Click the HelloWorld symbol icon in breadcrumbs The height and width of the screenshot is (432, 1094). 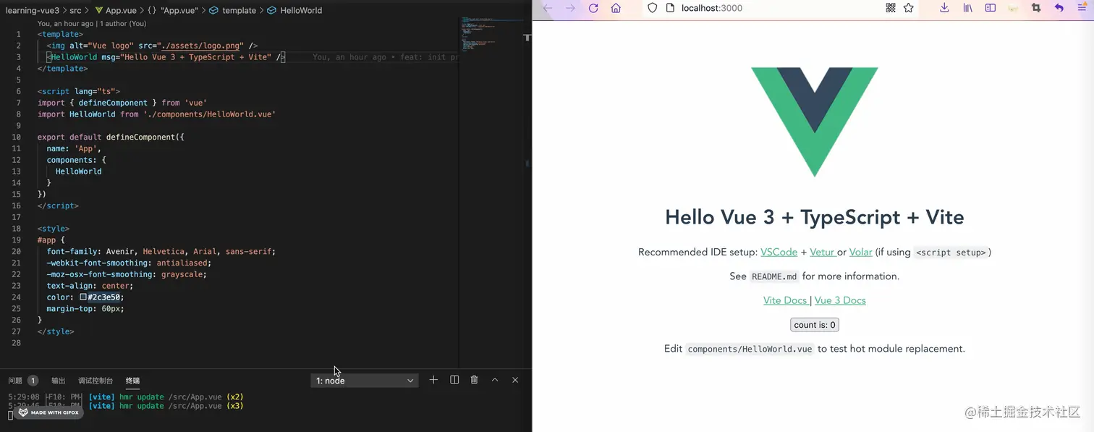click(271, 10)
